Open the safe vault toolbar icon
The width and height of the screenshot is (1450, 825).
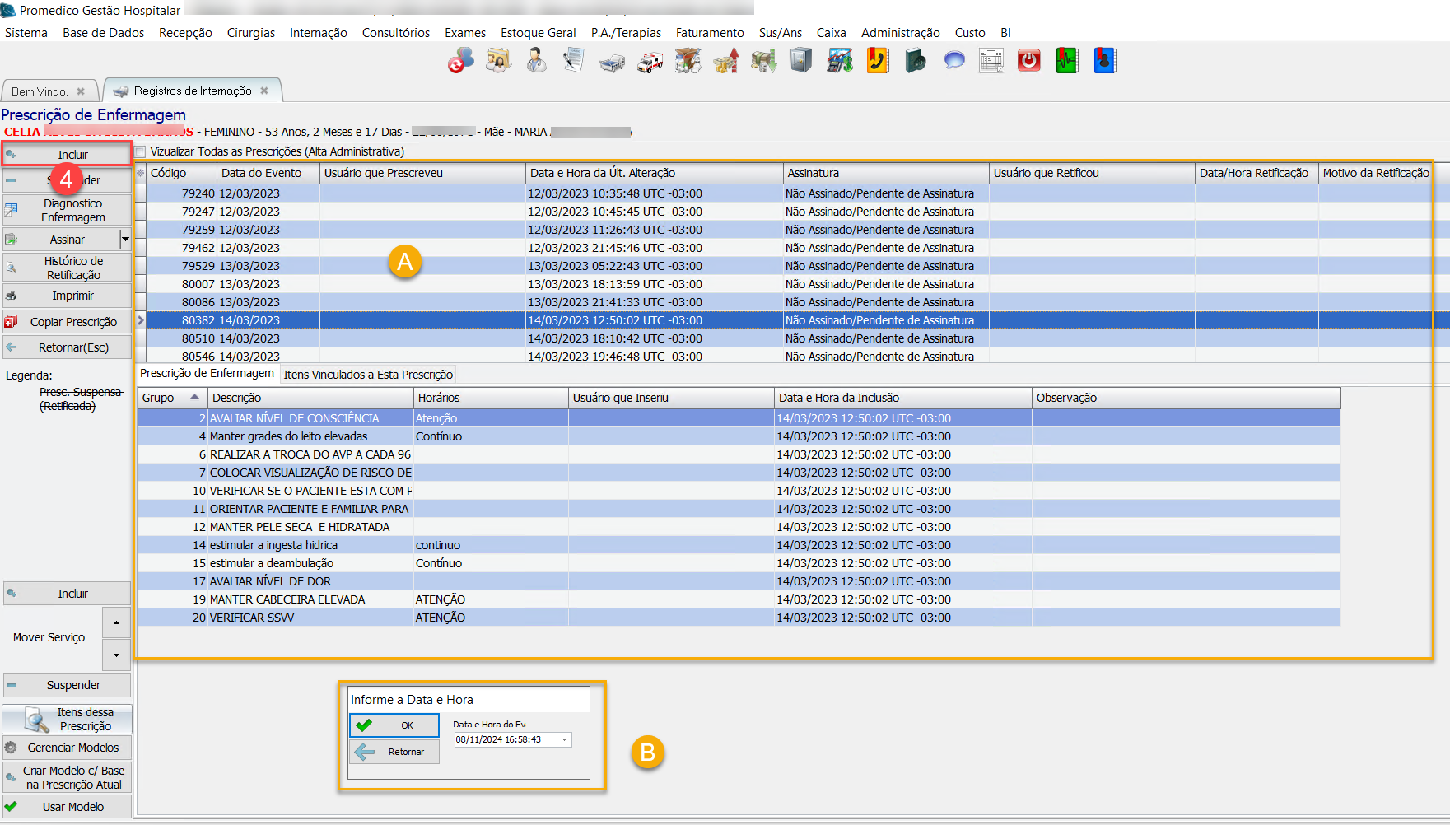tap(801, 61)
